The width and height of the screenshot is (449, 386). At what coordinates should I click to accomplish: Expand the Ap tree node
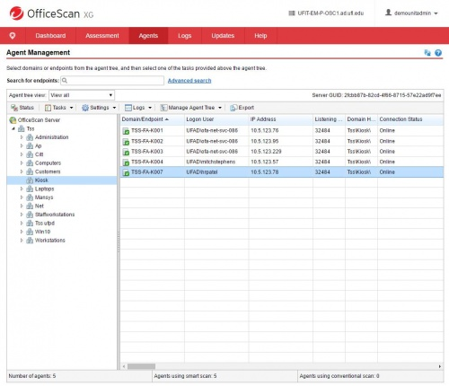click(22, 146)
